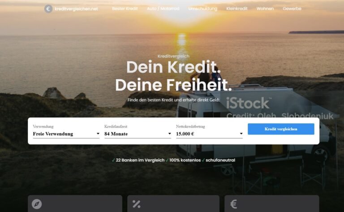
Task: Click the euro icon on bottom card
Action: pyautogui.click(x=233, y=204)
